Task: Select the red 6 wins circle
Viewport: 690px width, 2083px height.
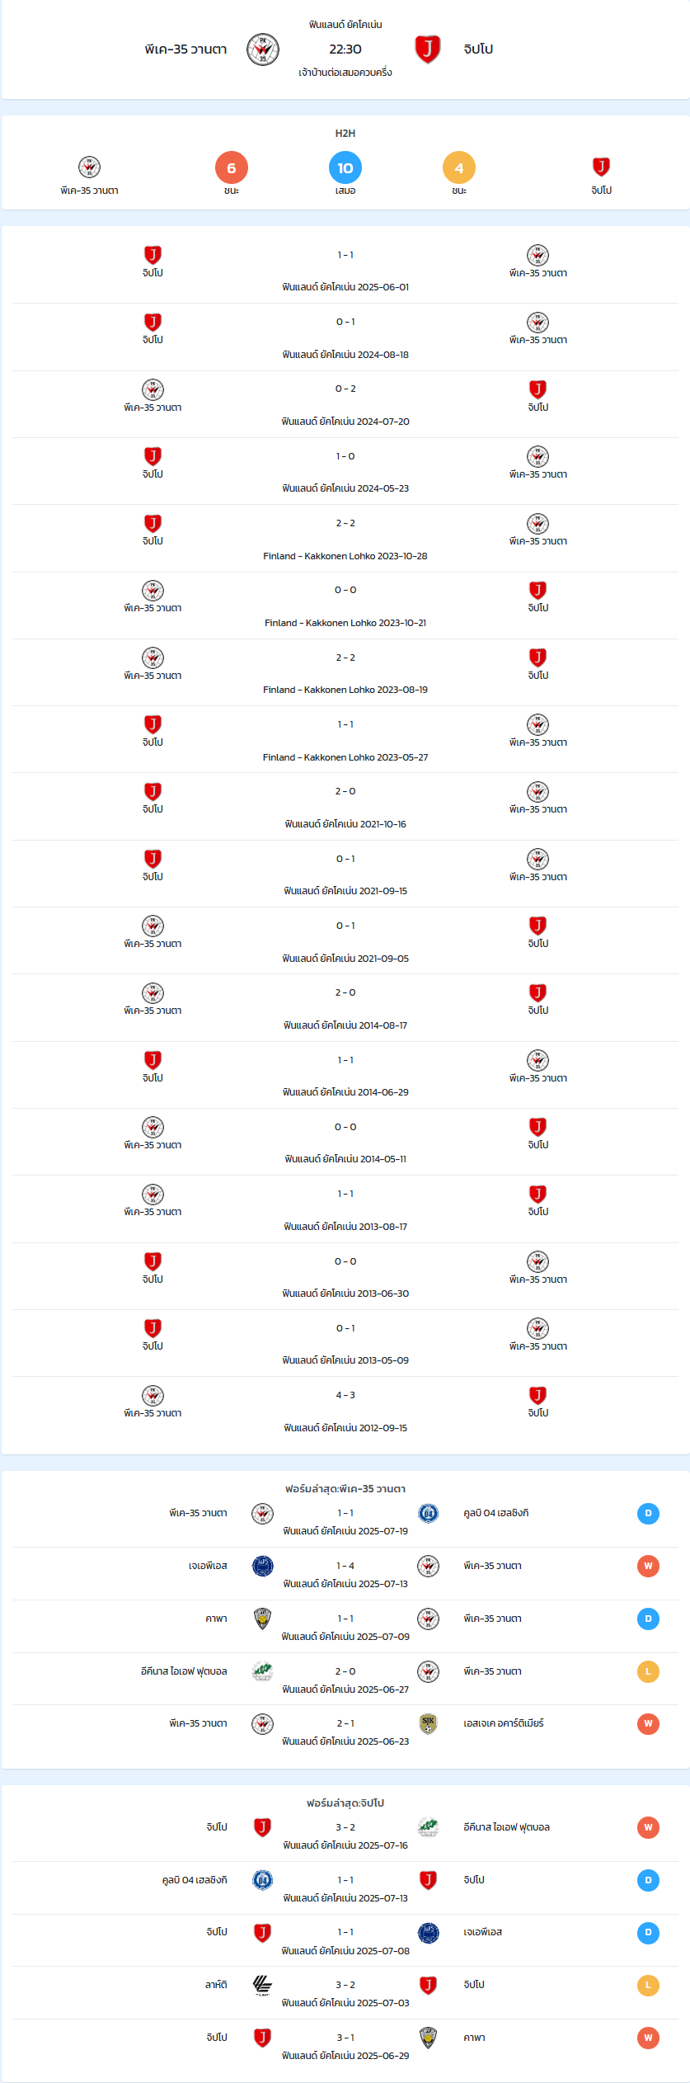Action: coord(232,168)
